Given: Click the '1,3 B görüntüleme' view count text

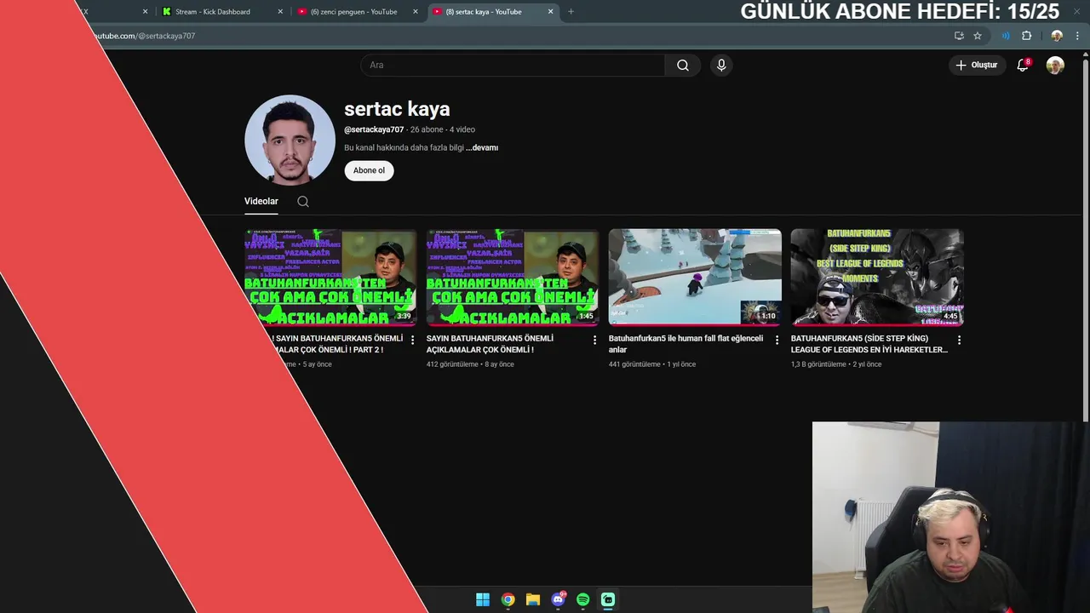Looking at the screenshot, I should [818, 364].
